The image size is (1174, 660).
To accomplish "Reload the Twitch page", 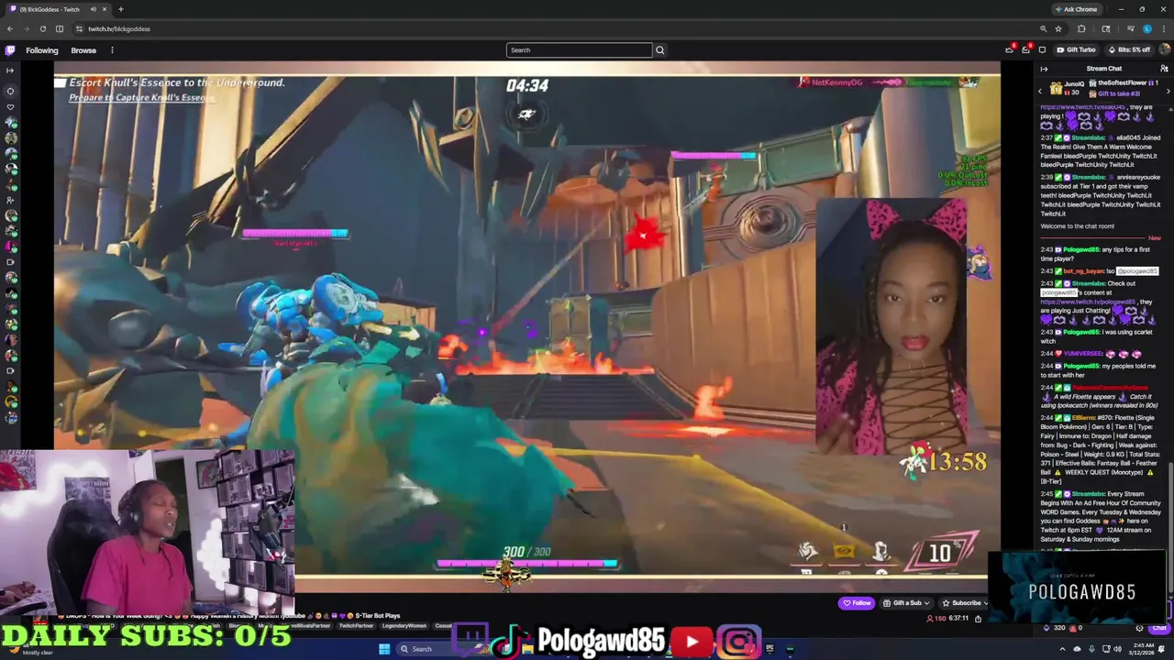I will 42,28.
